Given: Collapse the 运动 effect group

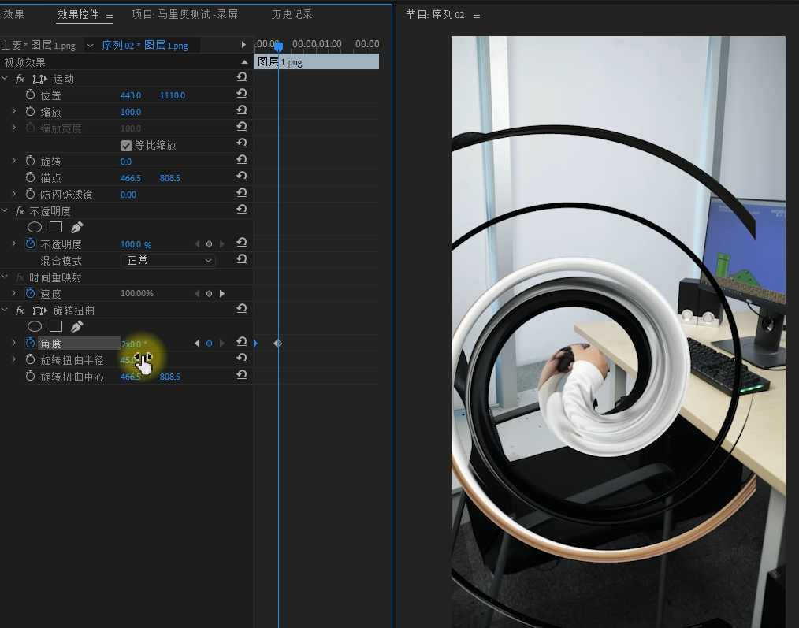Looking at the screenshot, I should tap(5, 79).
